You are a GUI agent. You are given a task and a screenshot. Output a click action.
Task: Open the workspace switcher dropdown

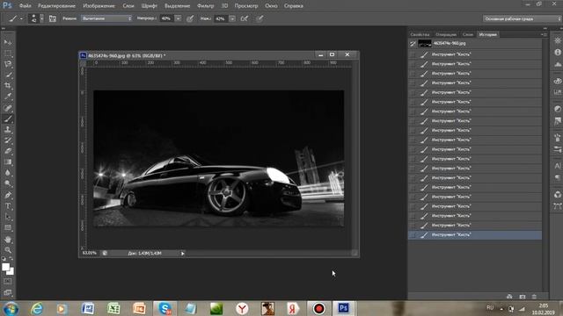pyautogui.click(x=522, y=18)
